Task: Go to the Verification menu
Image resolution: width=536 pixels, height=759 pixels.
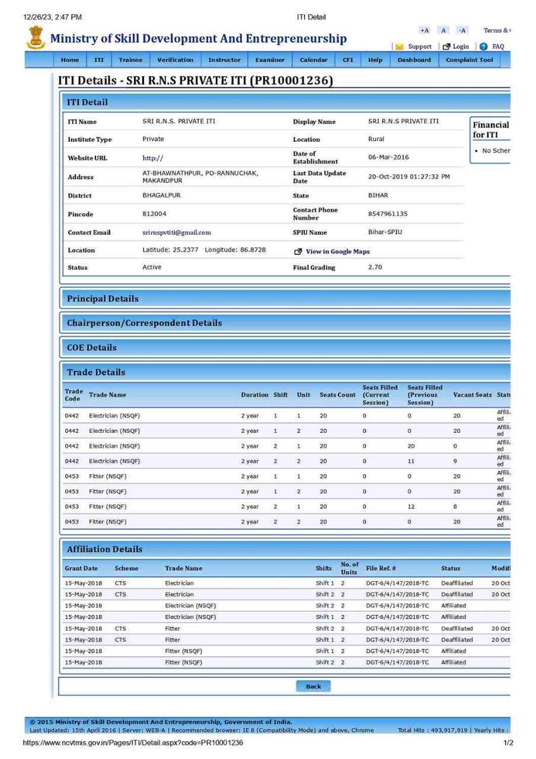Action: point(175,60)
